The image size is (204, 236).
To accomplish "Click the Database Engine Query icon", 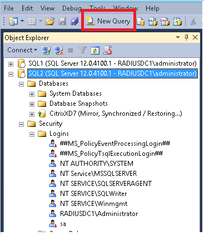I will tap(141, 21).
